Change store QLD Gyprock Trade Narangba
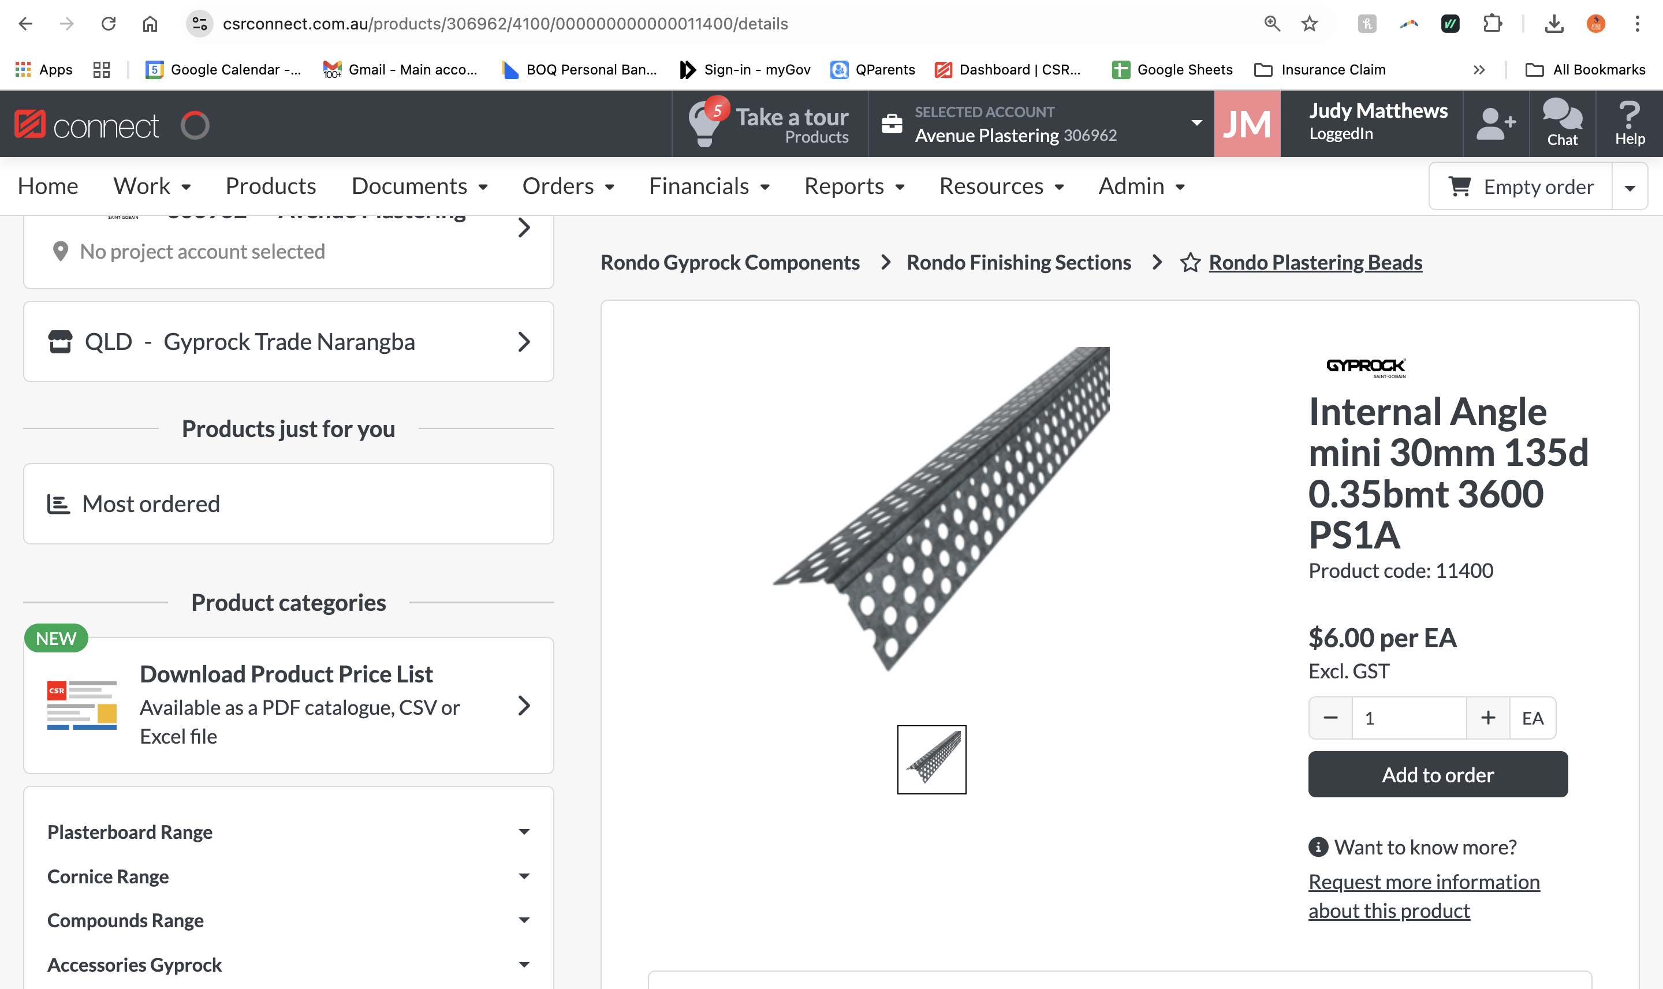This screenshot has height=989, width=1663. click(x=289, y=341)
